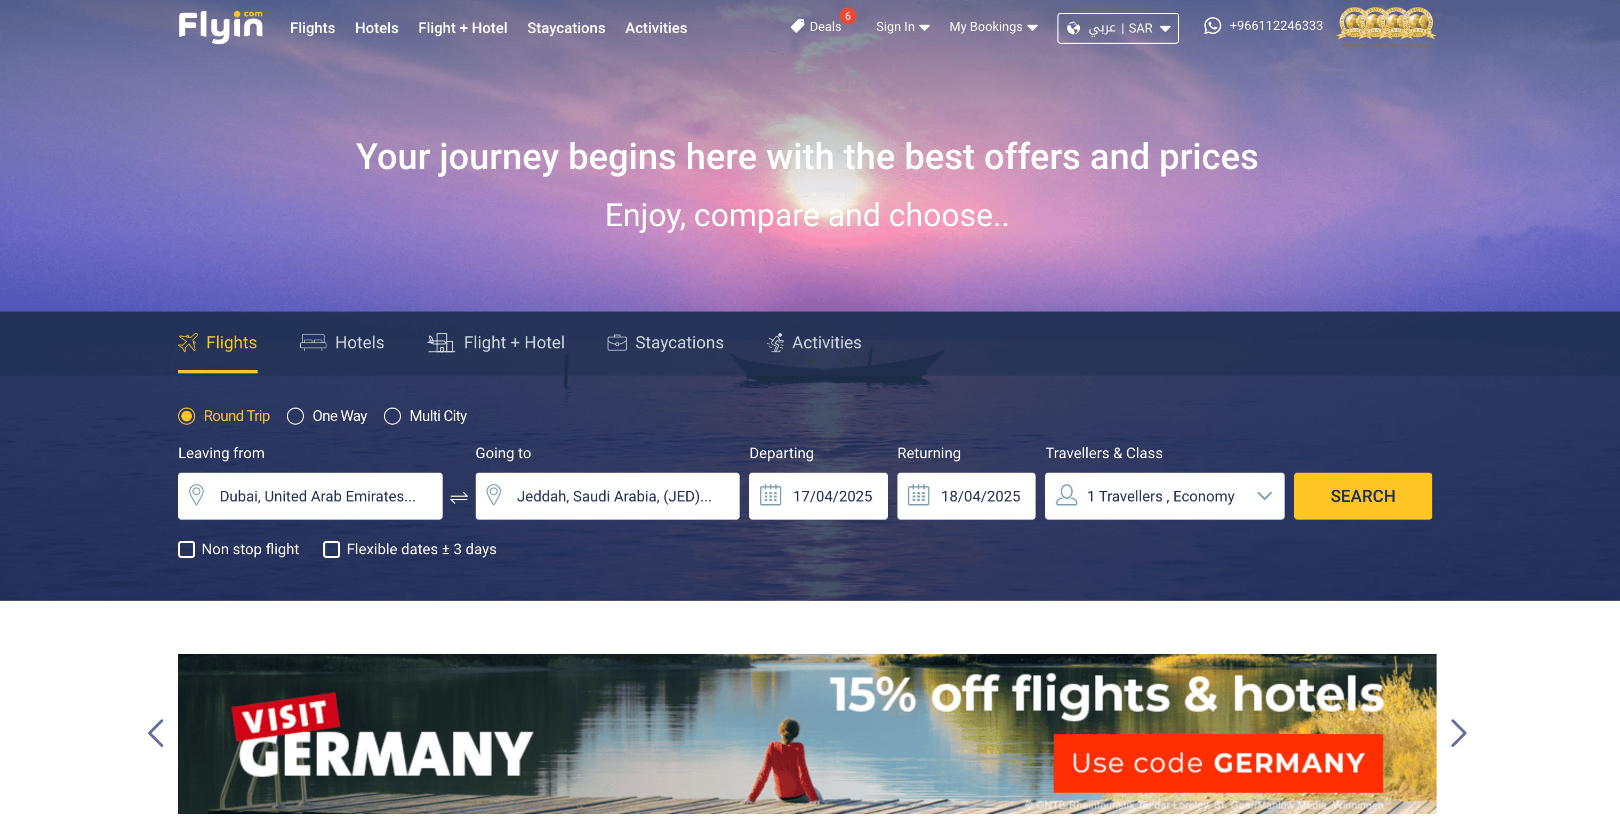Click the Returning calendar icon

918,496
